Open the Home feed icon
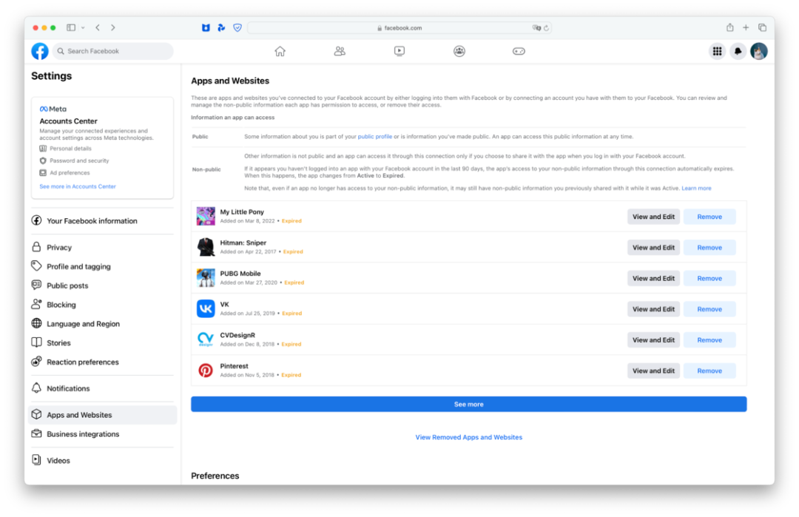Viewport: 799px width, 517px height. pyautogui.click(x=280, y=51)
